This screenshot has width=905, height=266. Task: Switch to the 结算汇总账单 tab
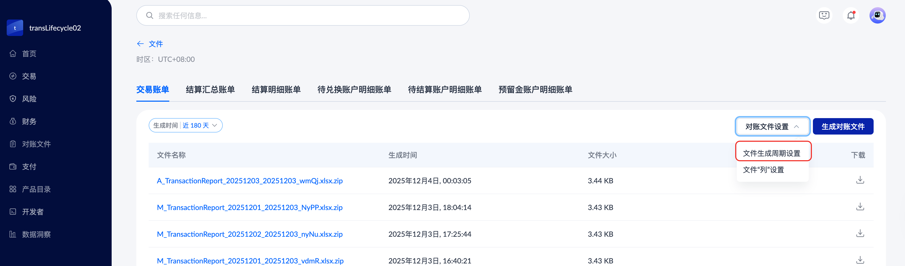(210, 90)
